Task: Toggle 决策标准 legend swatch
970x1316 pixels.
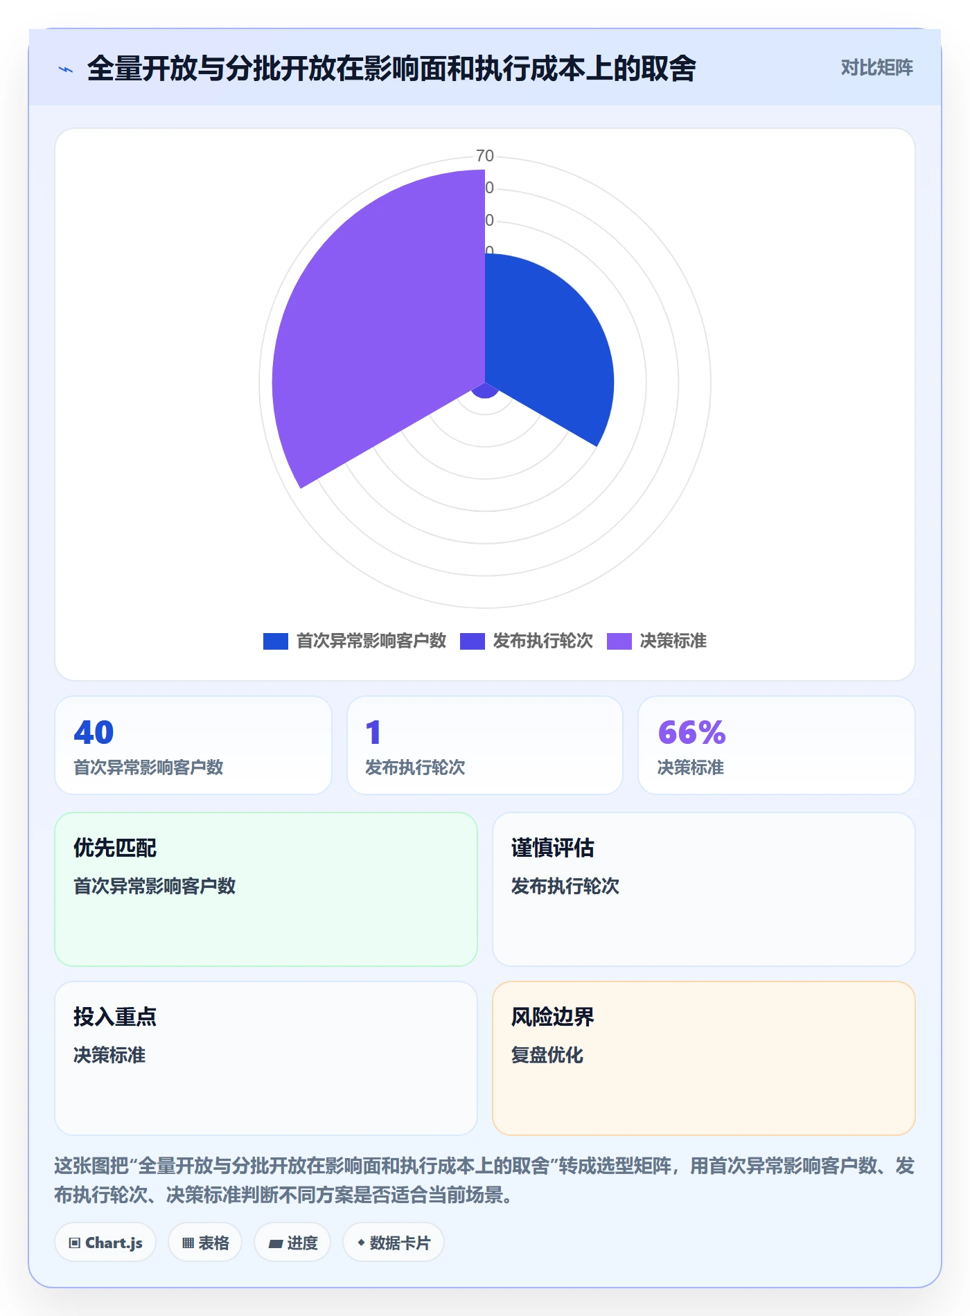Action: (619, 641)
